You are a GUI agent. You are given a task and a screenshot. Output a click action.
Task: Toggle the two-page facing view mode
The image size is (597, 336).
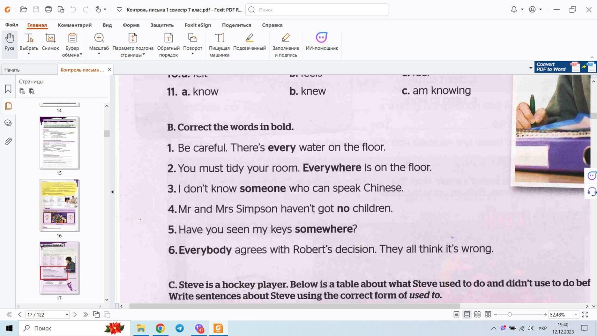[x=477, y=315]
